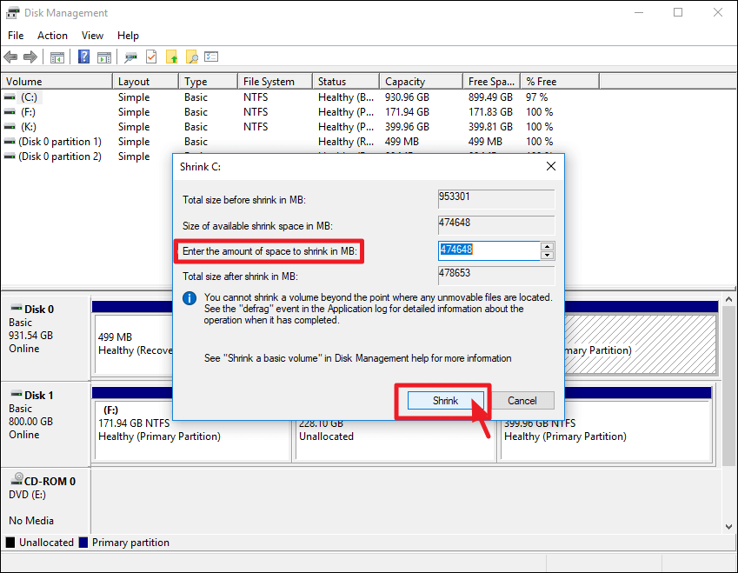Click the disk with magnifier toolbar icon
Image resolution: width=738 pixels, height=573 pixels.
[131, 57]
